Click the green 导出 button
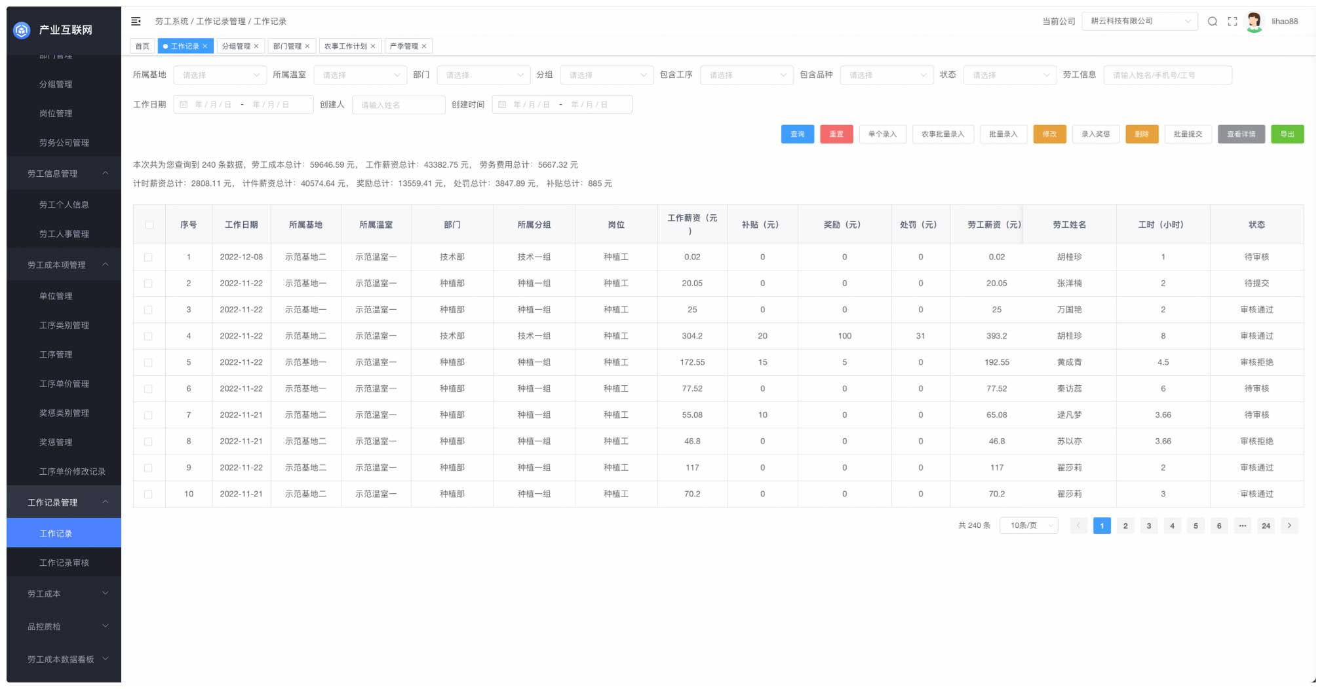This screenshot has height=689, width=1324. (1287, 134)
